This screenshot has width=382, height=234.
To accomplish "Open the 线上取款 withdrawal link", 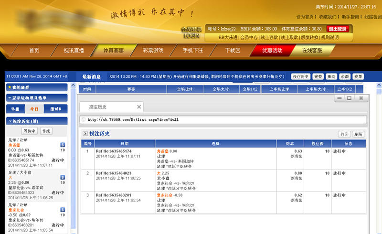I will (289, 38).
